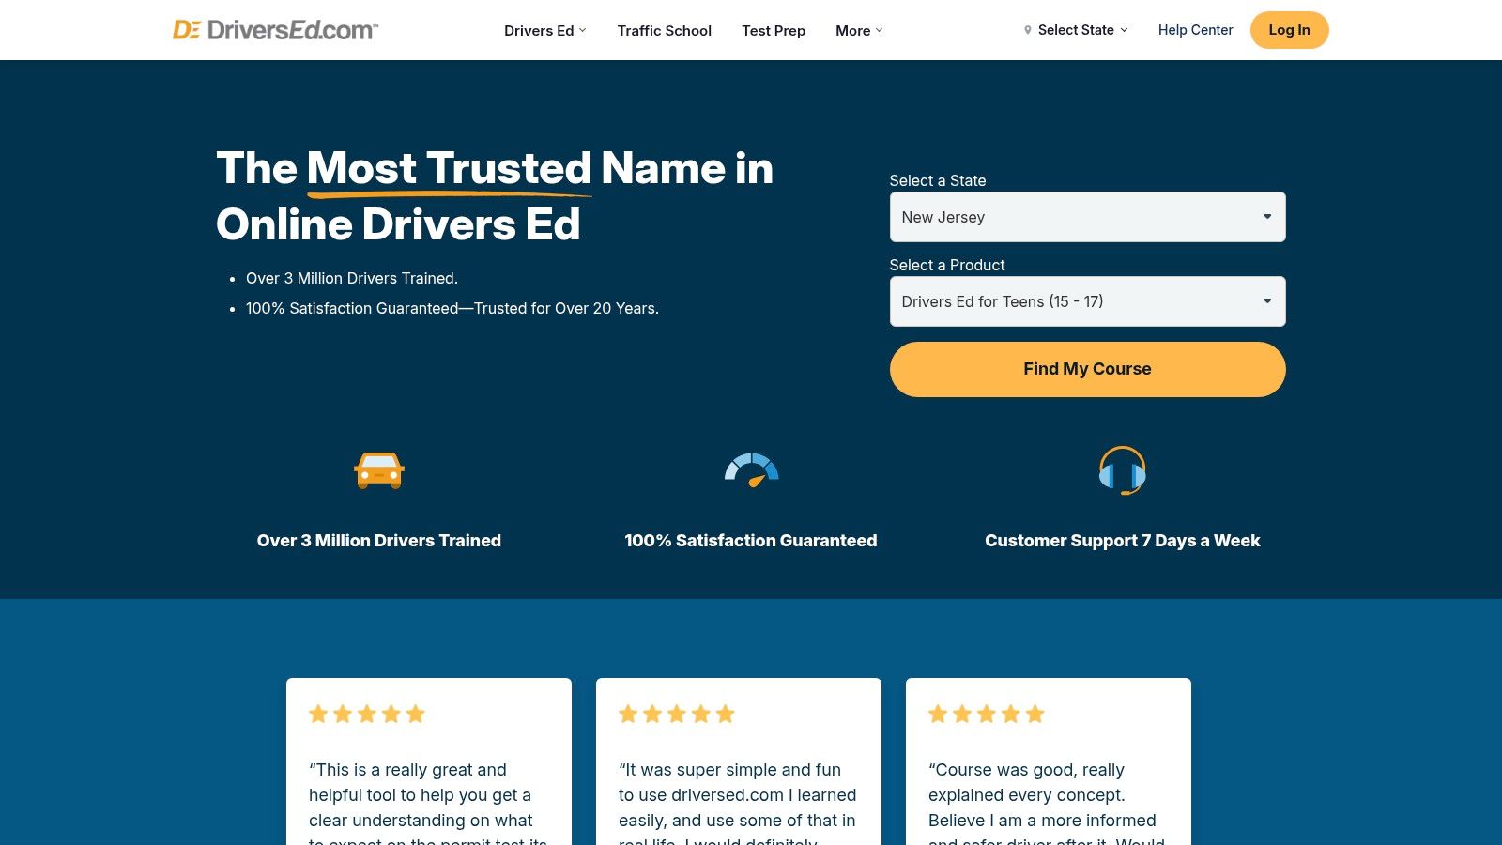Click '100% Satisfaction Guaranteed' heading under gauge

[751, 541]
